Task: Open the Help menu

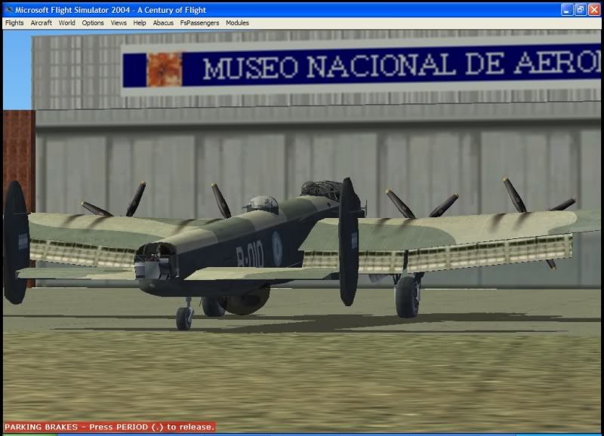Action: coord(140,23)
